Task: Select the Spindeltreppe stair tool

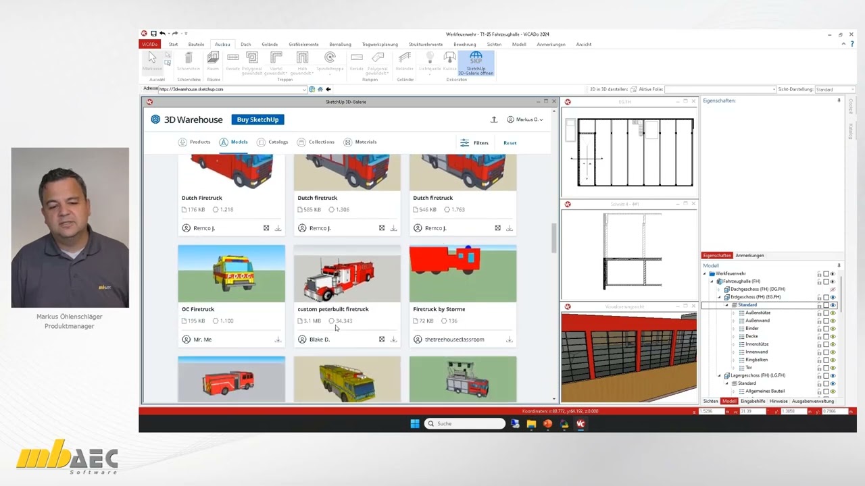Action: (x=330, y=62)
